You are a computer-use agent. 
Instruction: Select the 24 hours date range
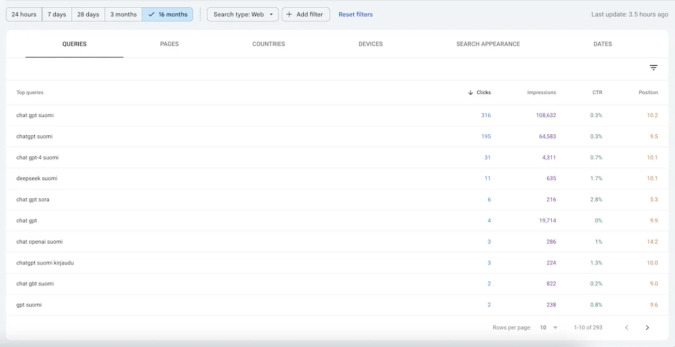(x=24, y=14)
